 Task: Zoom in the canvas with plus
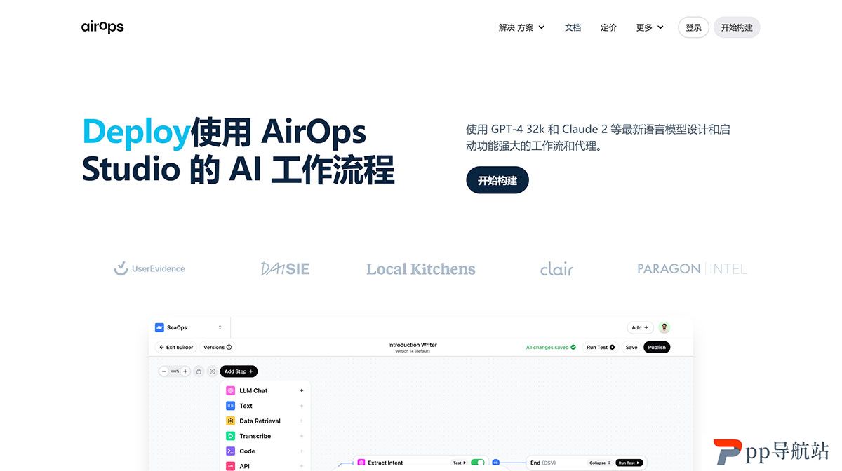[185, 371]
